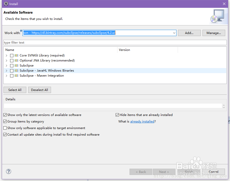
Task: Click category icon beside Maven Integration
Action: point(16,76)
